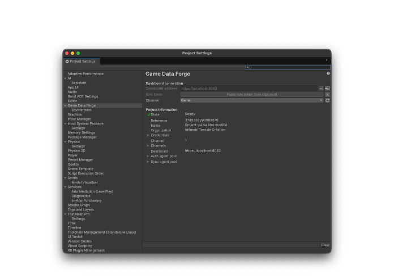The image size is (394, 279).
Task: Expand the Sync agent pool foldout
Action: click(x=148, y=162)
